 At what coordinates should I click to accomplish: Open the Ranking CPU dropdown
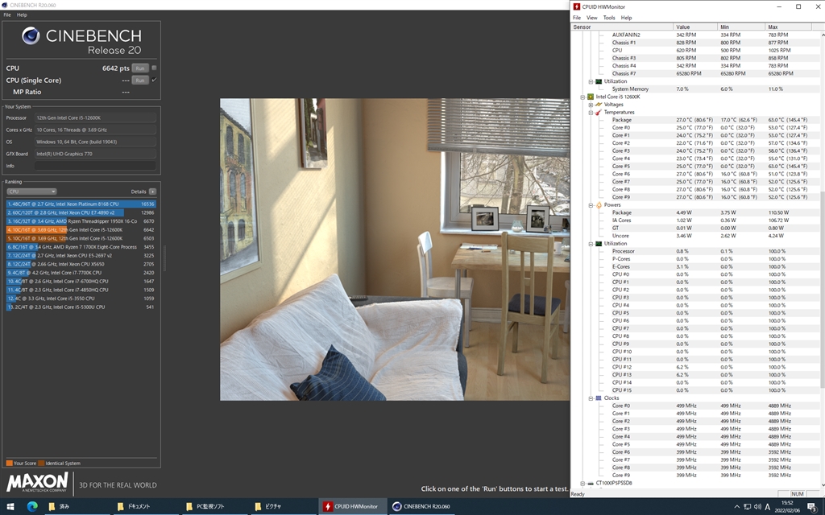31,192
